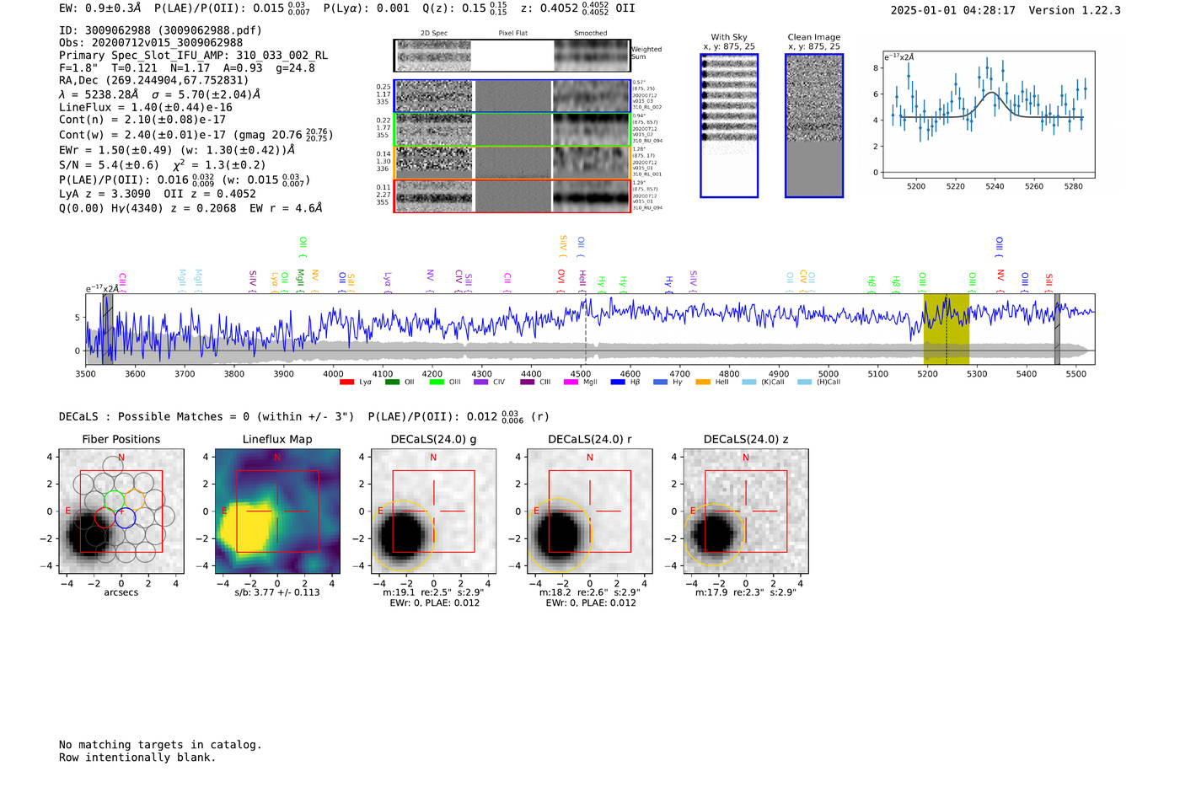The image size is (1180, 803).
Task: Select the yellow highlighted emission line region
Action: [946, 329]
